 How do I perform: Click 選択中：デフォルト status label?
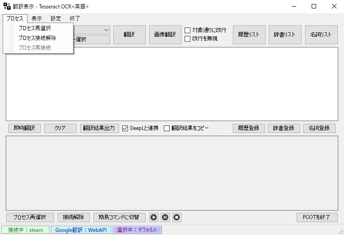tap(137, 230)
